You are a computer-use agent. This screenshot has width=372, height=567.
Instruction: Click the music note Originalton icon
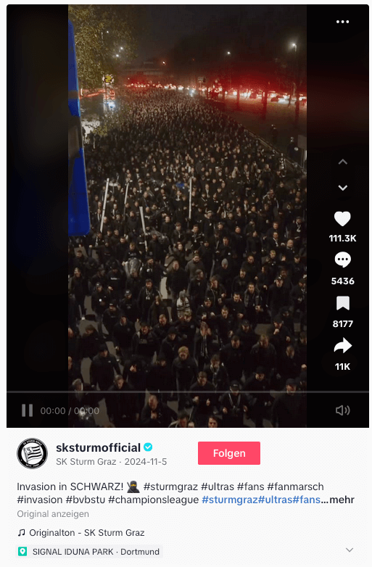[x=22, y=532]
